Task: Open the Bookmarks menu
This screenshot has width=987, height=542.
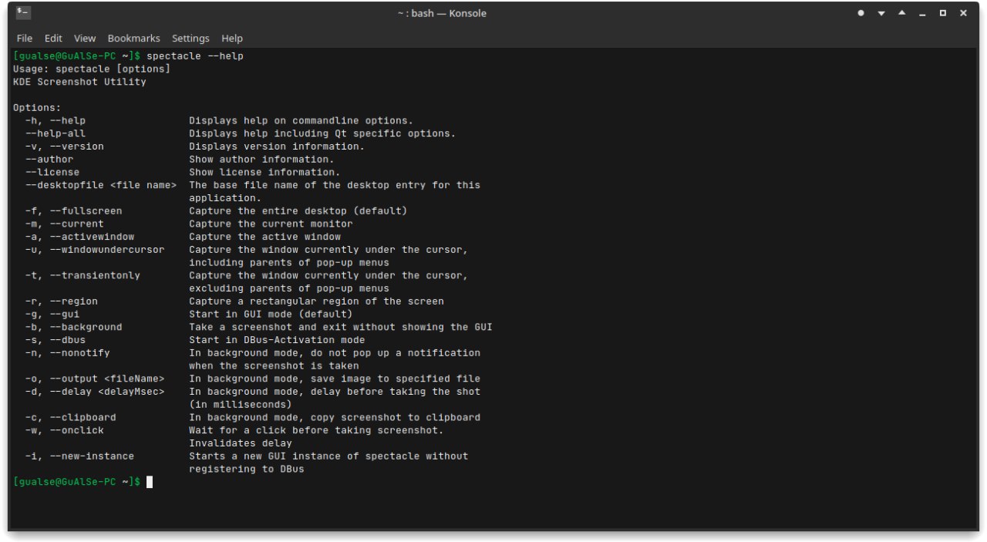Action: click(134, 39)
